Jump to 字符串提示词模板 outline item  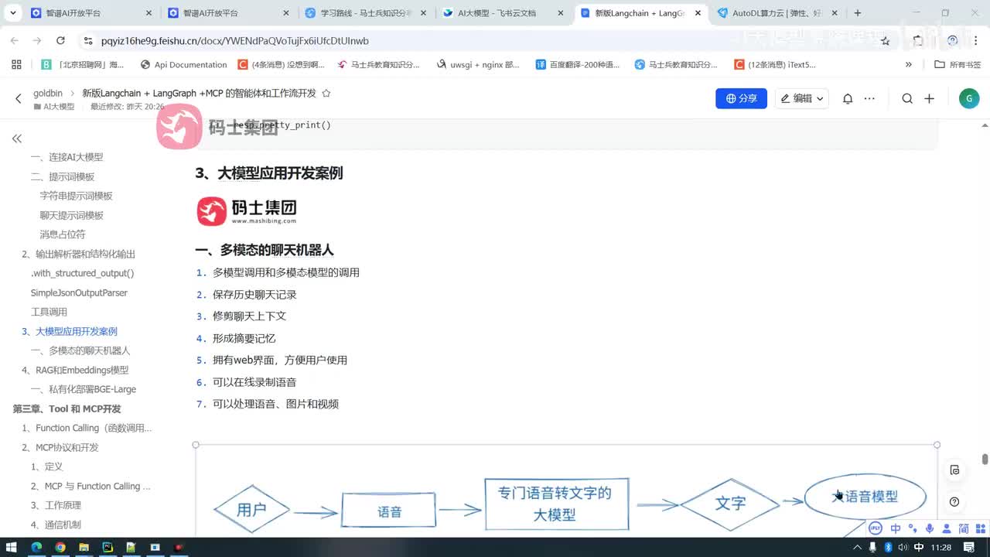tap(76, 196)
